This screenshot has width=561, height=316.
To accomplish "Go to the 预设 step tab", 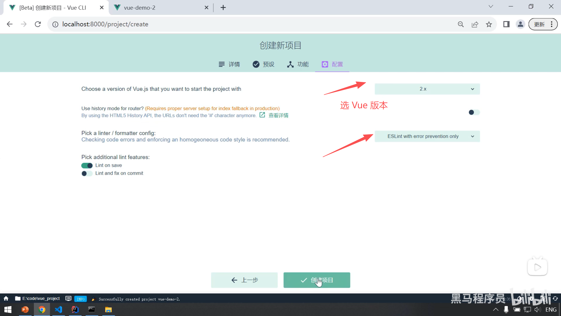I will coord(263,64).
